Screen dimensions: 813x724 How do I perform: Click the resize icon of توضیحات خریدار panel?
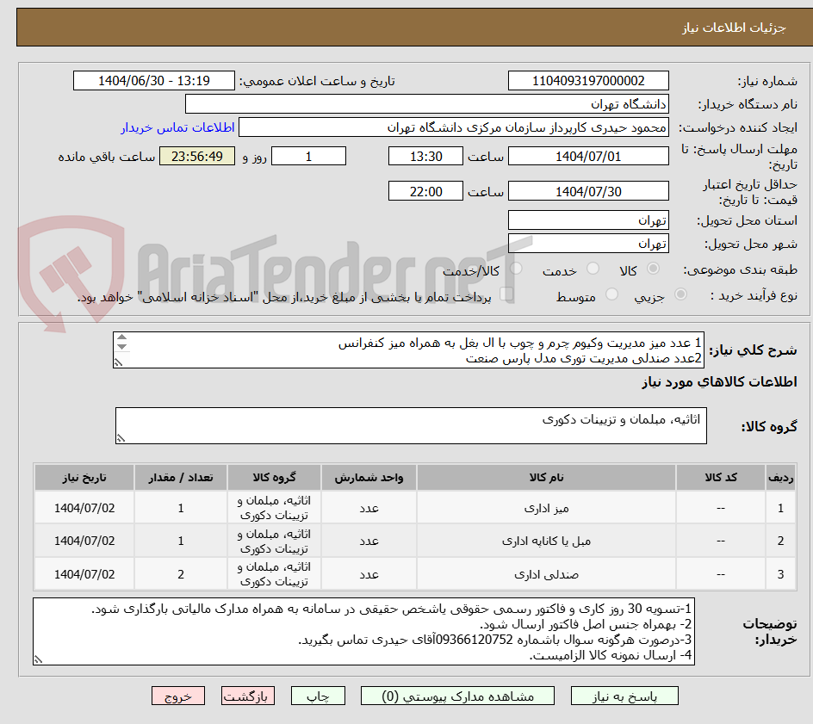(x=36, y=658)
